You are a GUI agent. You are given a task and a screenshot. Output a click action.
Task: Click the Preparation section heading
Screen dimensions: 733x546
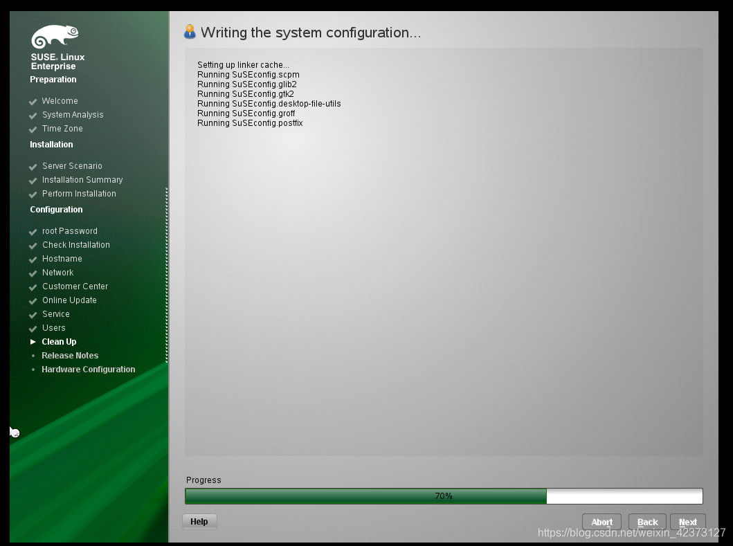tap(53, 80)
